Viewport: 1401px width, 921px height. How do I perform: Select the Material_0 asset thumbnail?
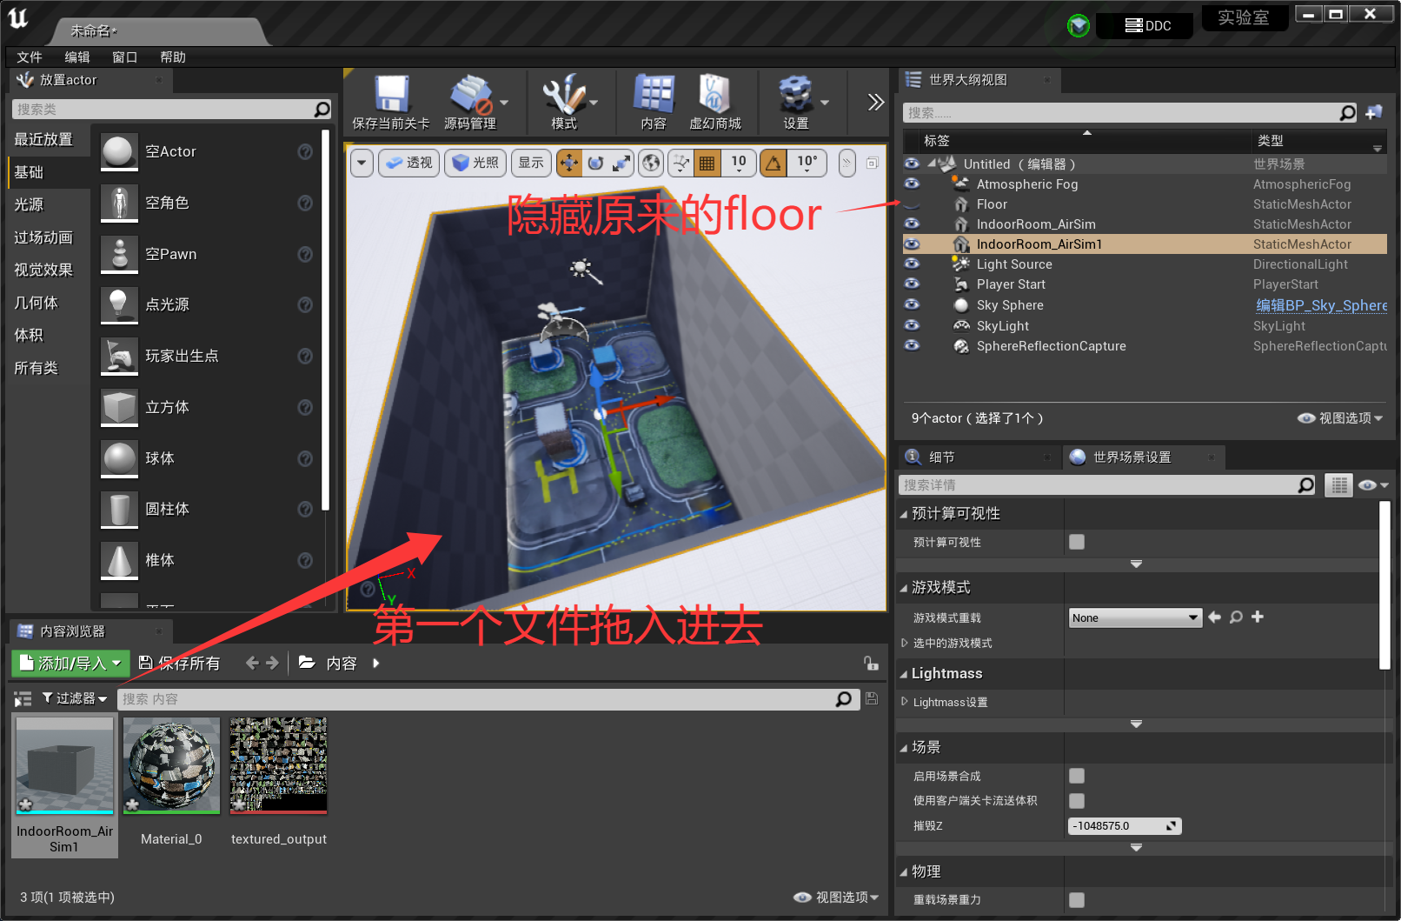pyautogui.click(x=171, y=766)
